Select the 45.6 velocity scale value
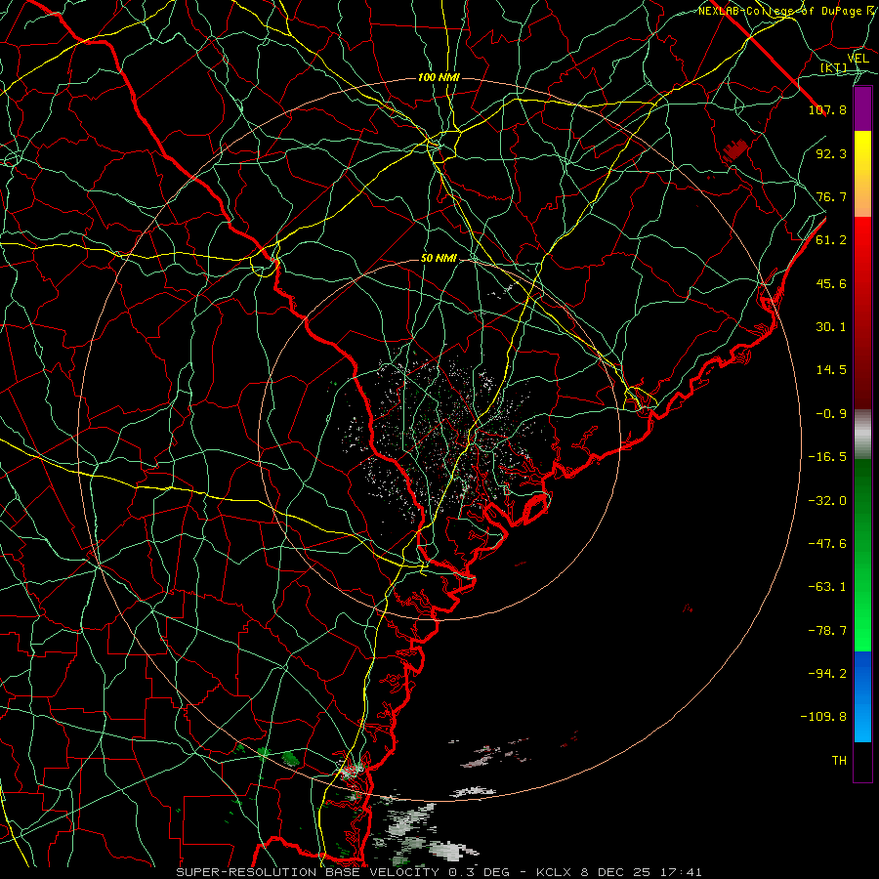 click(831, 283)
